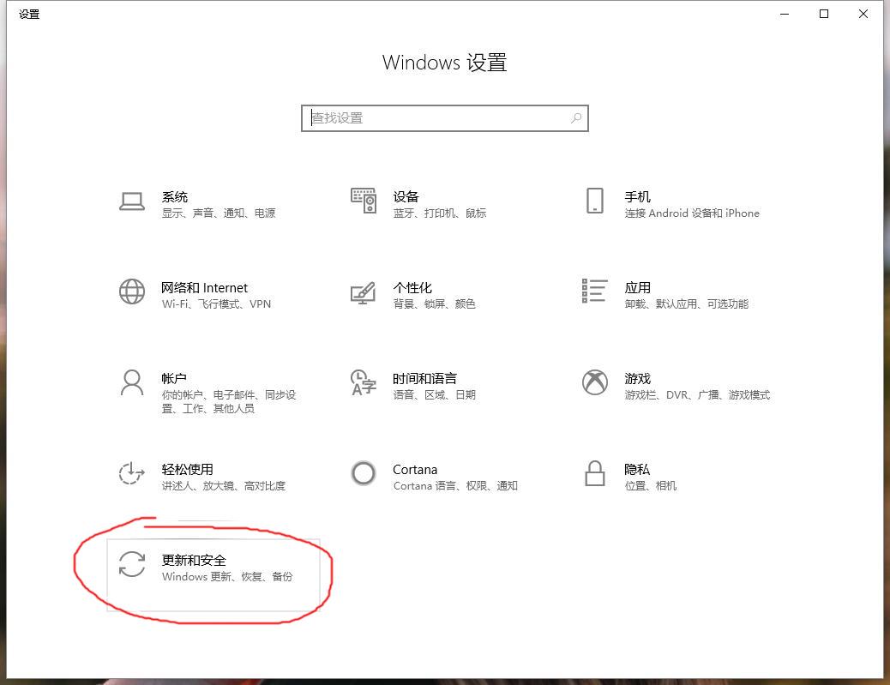Click the 更新和安全 refresh arrows icon

tap(132, 564)
